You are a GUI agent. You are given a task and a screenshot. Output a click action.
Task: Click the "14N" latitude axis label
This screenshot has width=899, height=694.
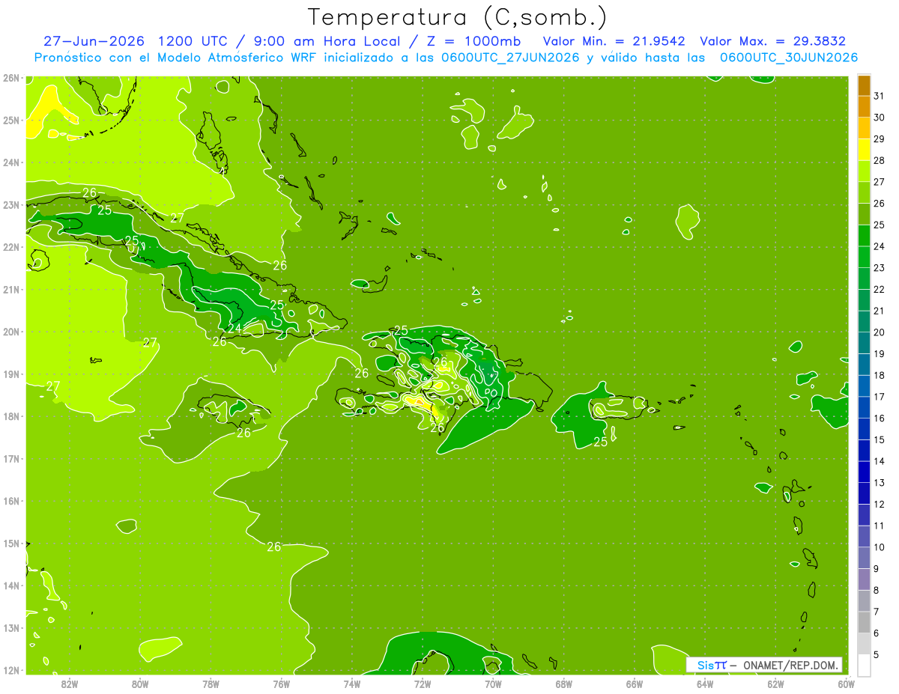coord(10,585)
